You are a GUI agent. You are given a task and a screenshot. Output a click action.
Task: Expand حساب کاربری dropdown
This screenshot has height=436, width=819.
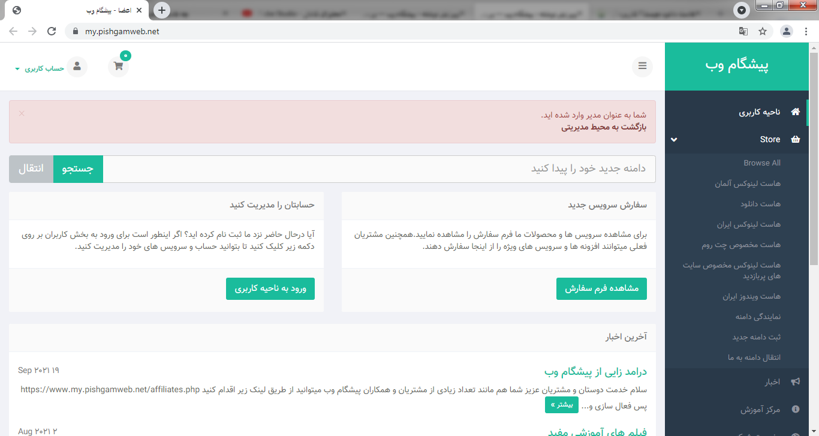coord(40,68)
